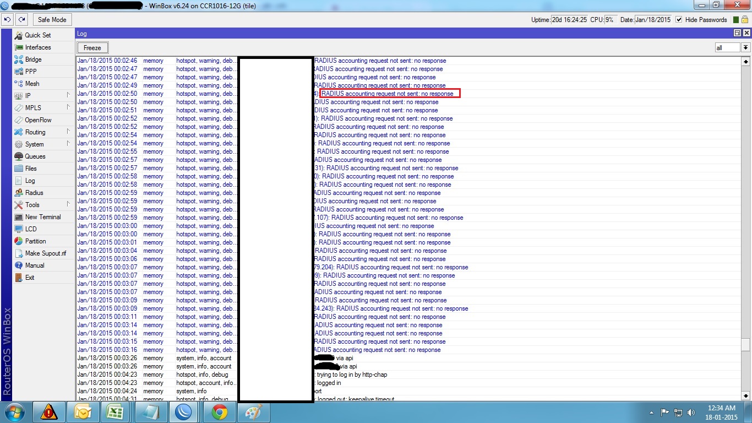Select the log row timestamped 00:03:15
Image resolution: width=752 pixels, height=423 pixels.
[x=408, y=341]
